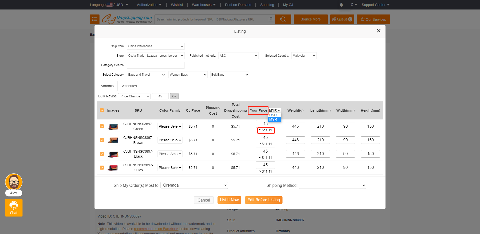
Task: Uncheck the Green variant row
Action: tap(102, 126)
